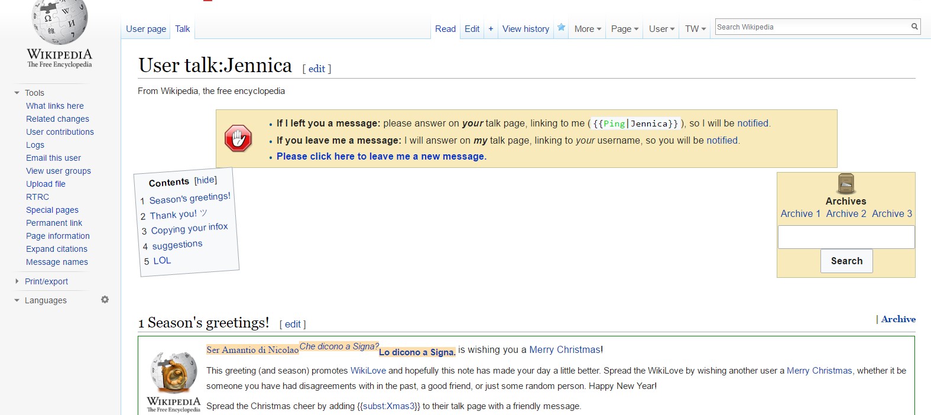Viewport: 931px width, 415px height.
Task: Open Archive 3 link
Action: click(x=892, y=213)
